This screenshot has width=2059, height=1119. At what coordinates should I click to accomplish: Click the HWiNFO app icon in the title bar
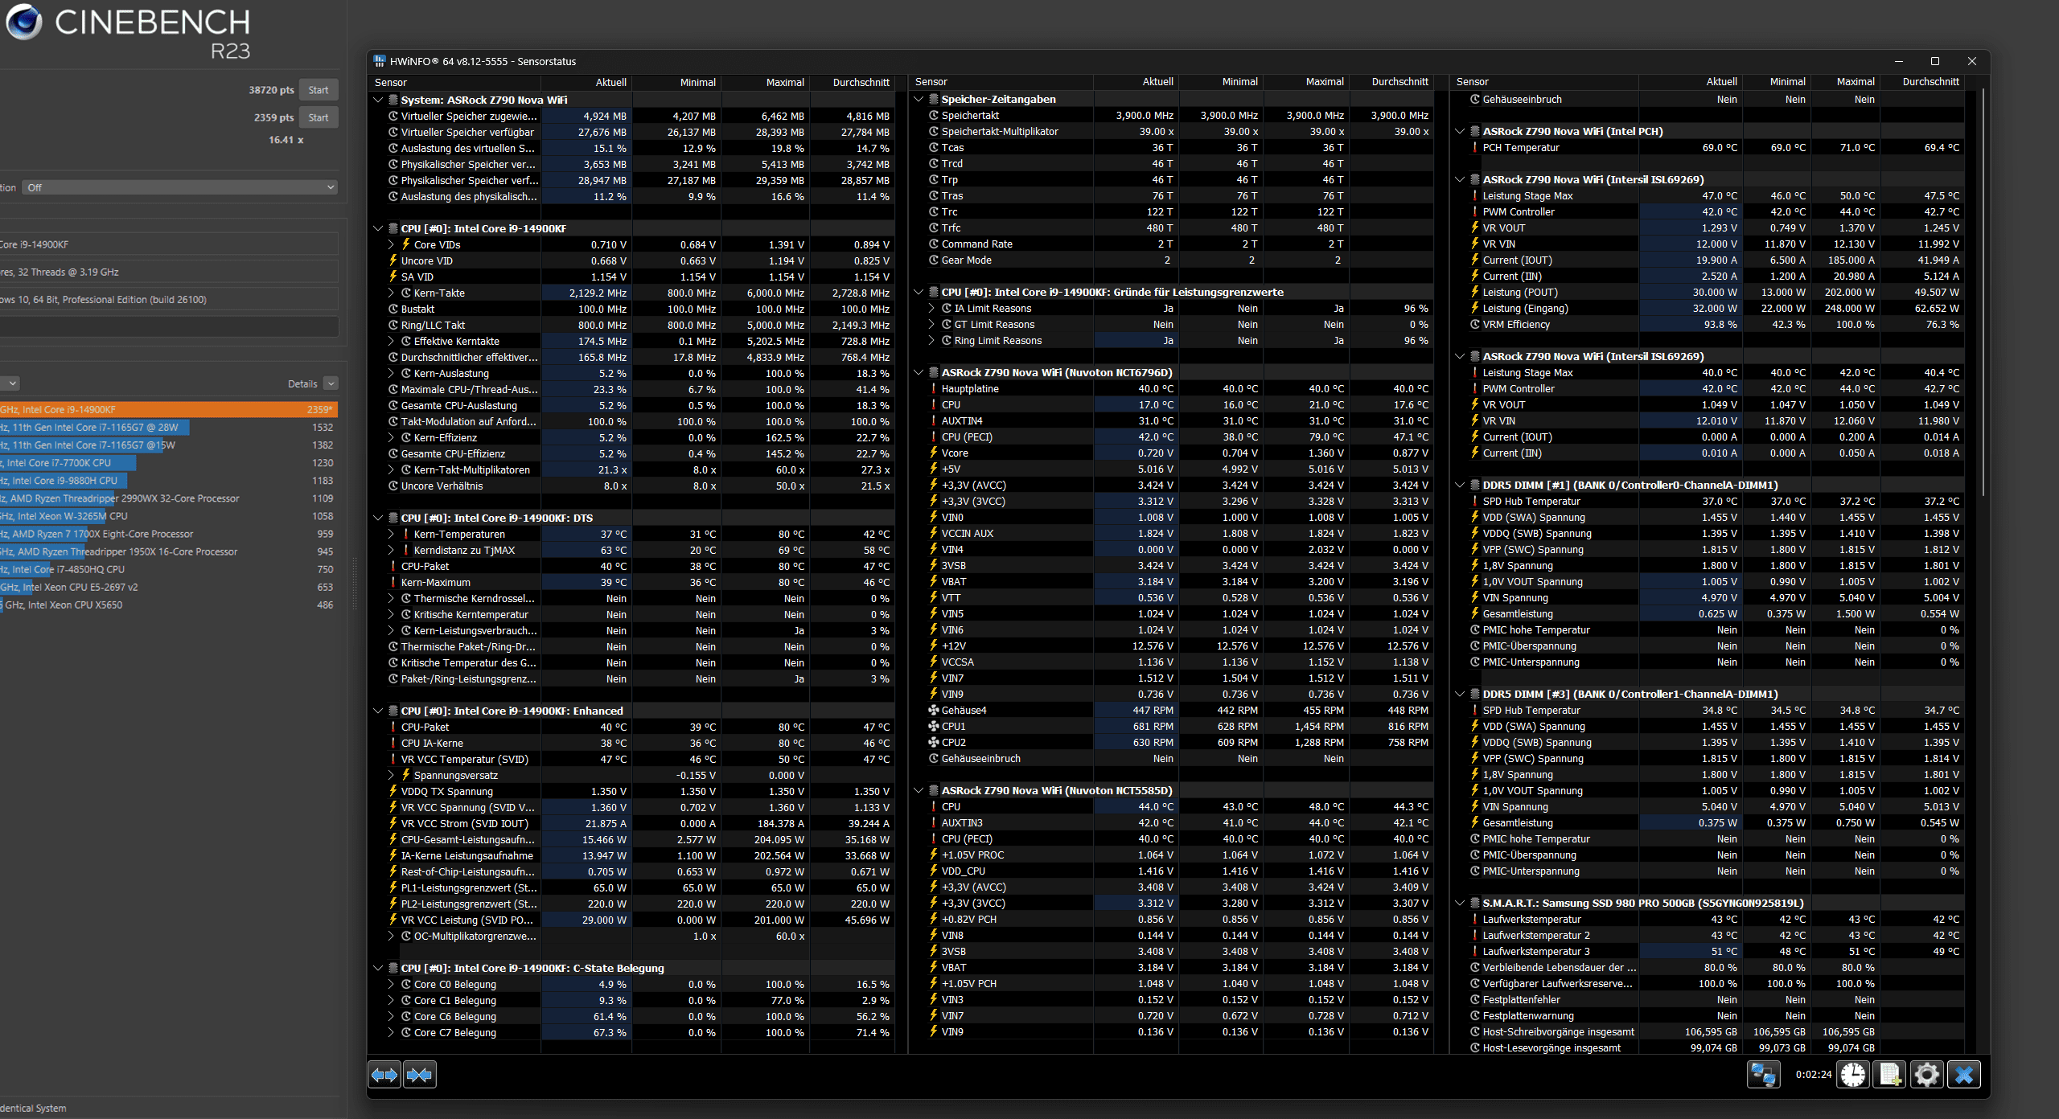click(380, 61)
